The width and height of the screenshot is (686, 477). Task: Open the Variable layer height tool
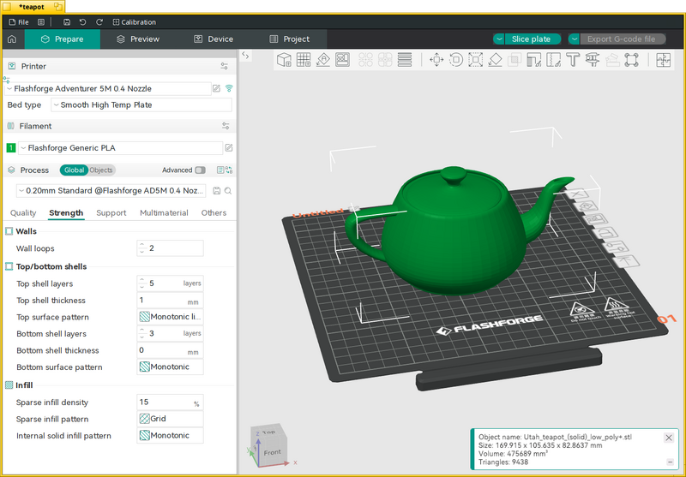click(x=405, y=60)
